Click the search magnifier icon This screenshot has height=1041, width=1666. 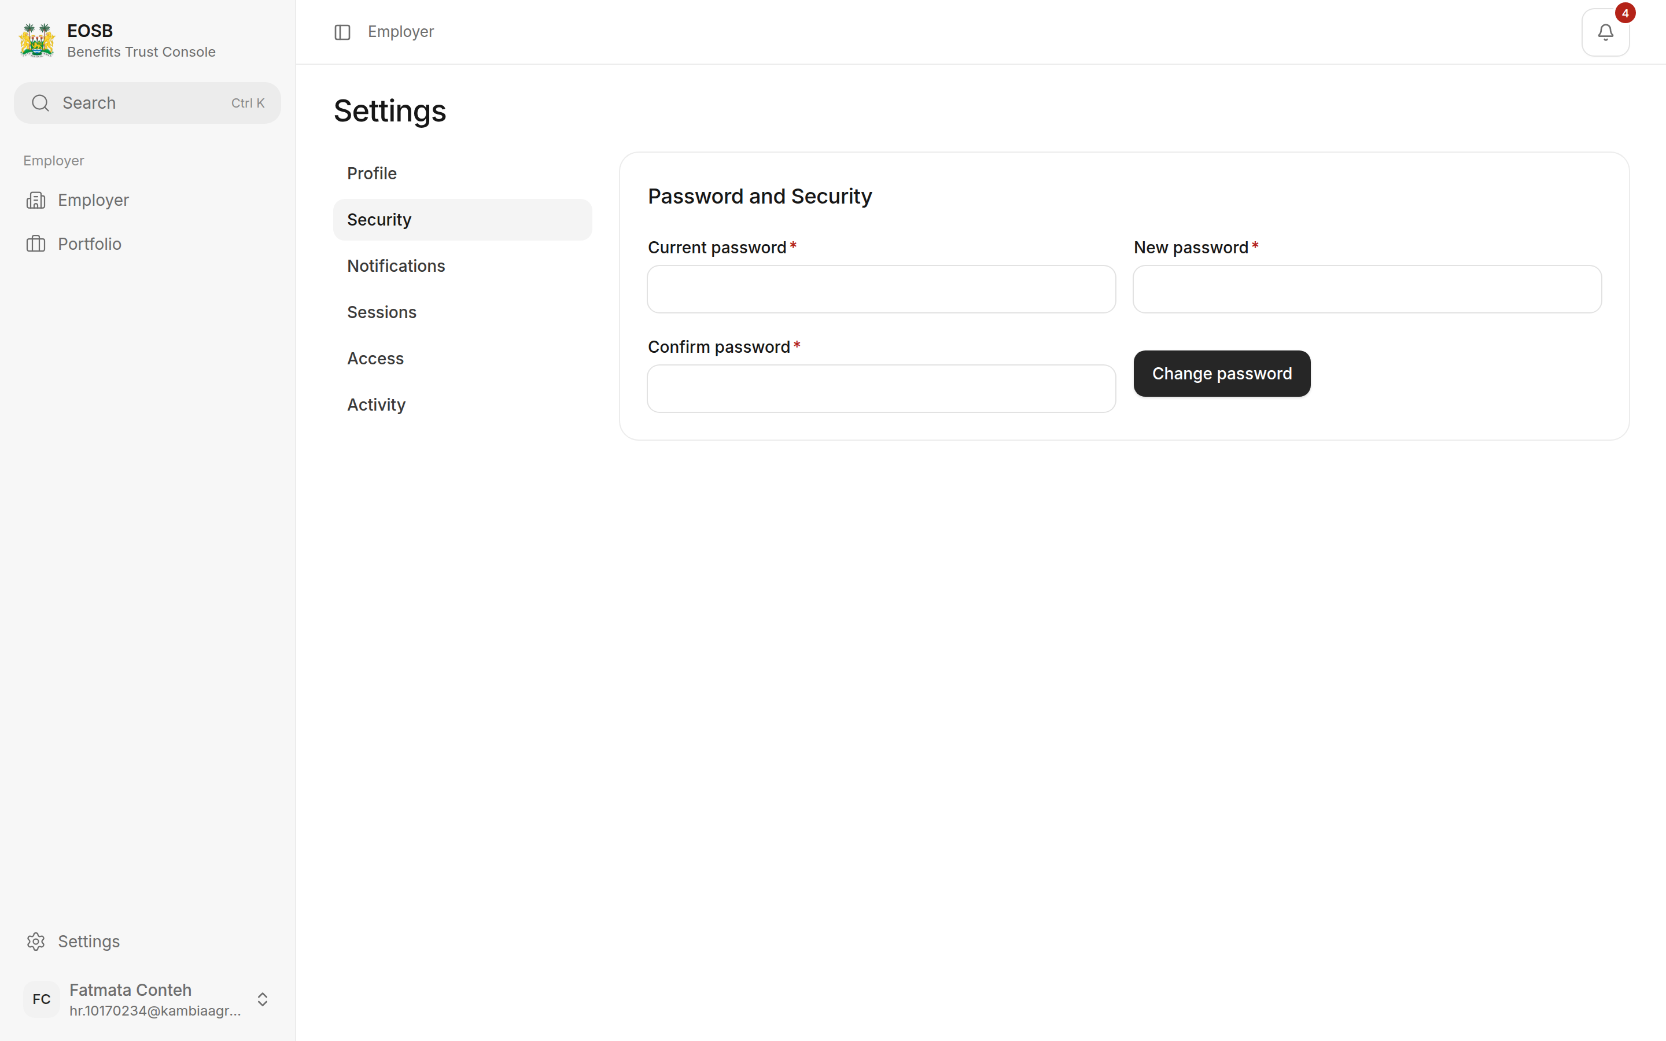(x=40, y=104)
